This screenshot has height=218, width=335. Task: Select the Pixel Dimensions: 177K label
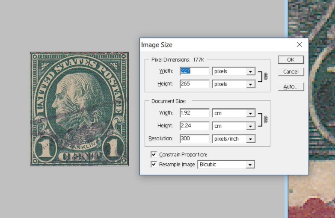click(x=178, y=60)
